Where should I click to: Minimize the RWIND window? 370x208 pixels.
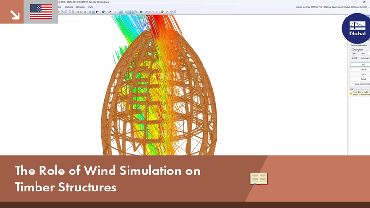[355, 2]
